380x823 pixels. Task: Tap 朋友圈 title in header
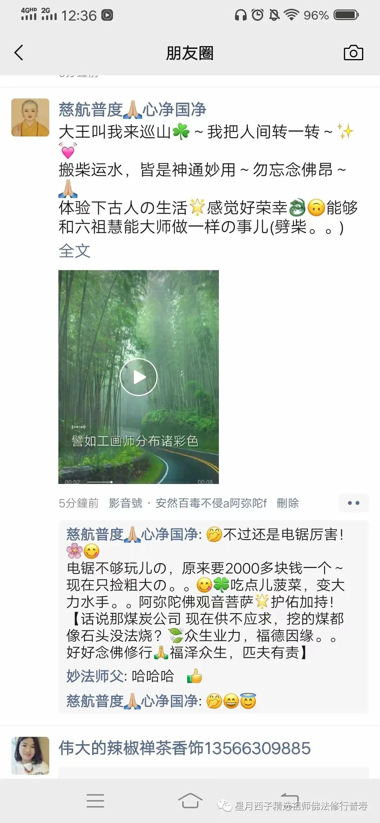[190, 53]
